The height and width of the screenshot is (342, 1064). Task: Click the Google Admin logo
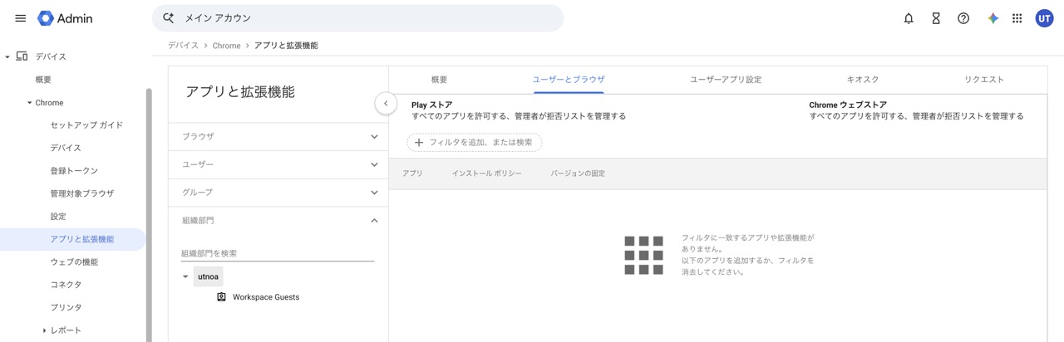click(x=65, y=18)
